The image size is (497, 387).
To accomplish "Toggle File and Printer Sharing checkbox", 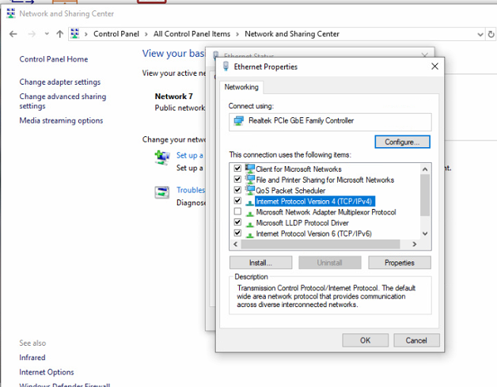I will (x=237, y=179).
